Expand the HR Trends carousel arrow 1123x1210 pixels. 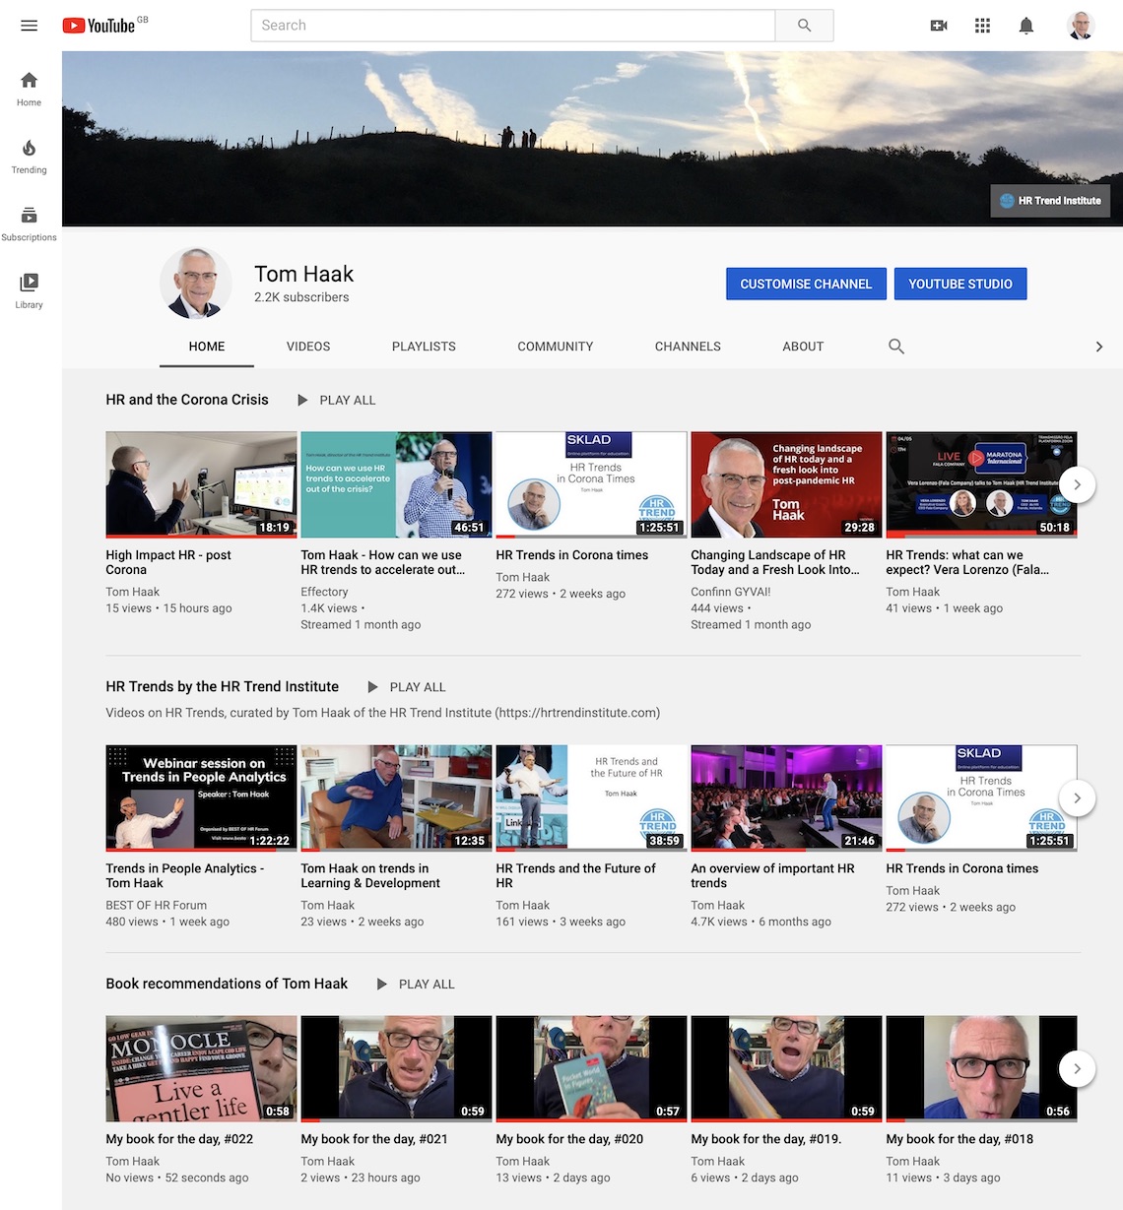pos(1077,798)
